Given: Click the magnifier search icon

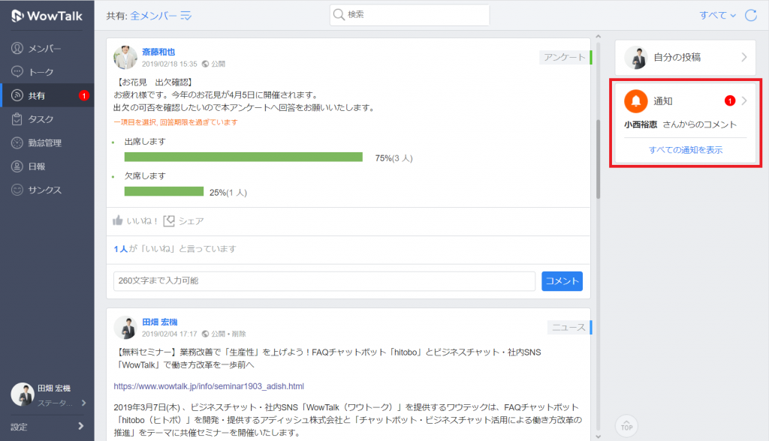Looking at the screenshot, I should click(x=339, y=15).
